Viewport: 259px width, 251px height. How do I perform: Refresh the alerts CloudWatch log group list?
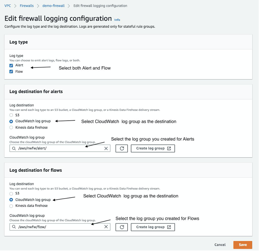pos(122,148)
